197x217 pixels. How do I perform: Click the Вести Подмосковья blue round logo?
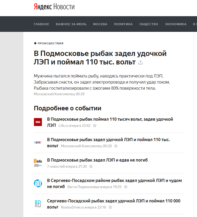(38, 183)
